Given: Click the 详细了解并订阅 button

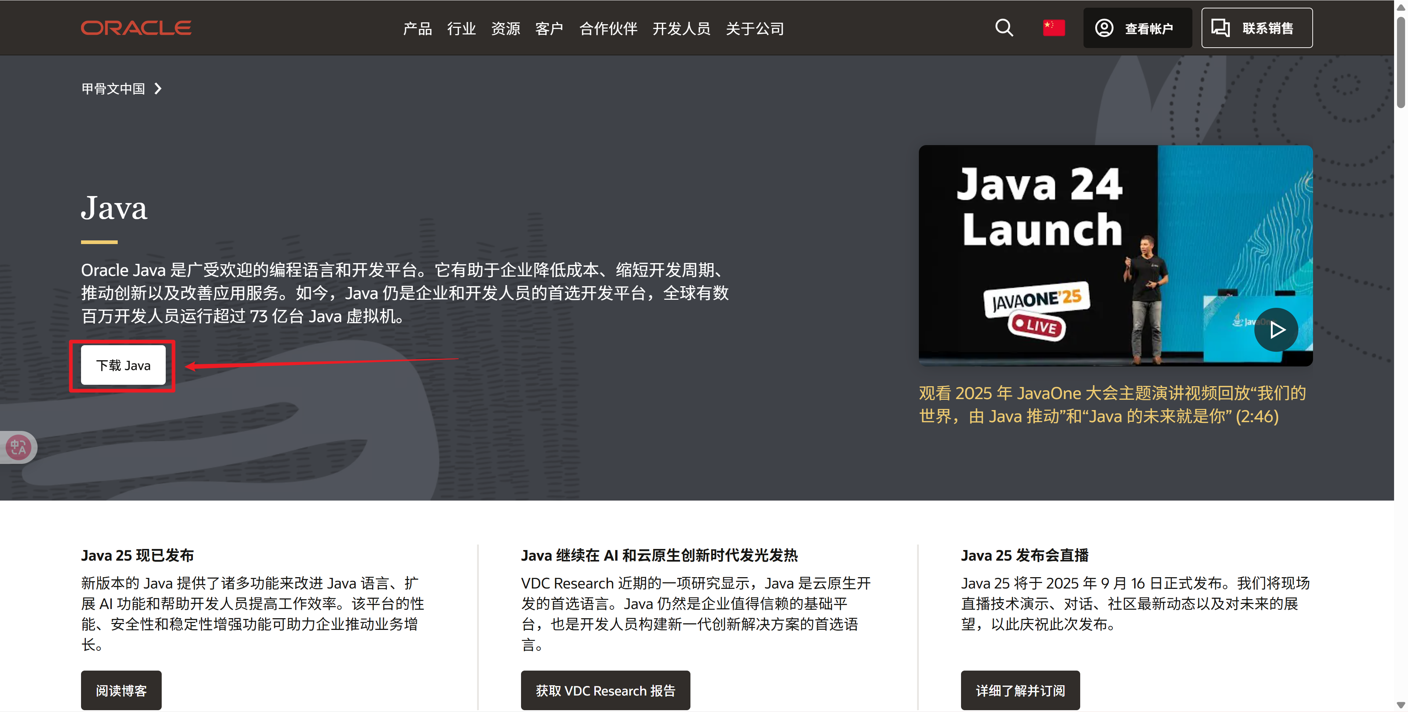Looking at the screenshot, I should pyautogui.click(x=1020, y=690).
